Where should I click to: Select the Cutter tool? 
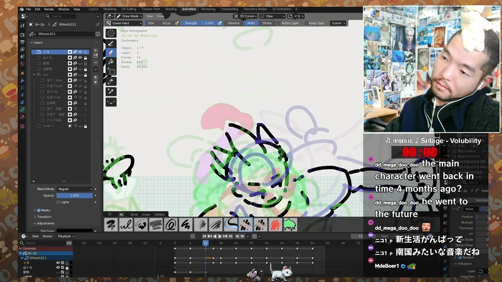[x=111, y=81]
